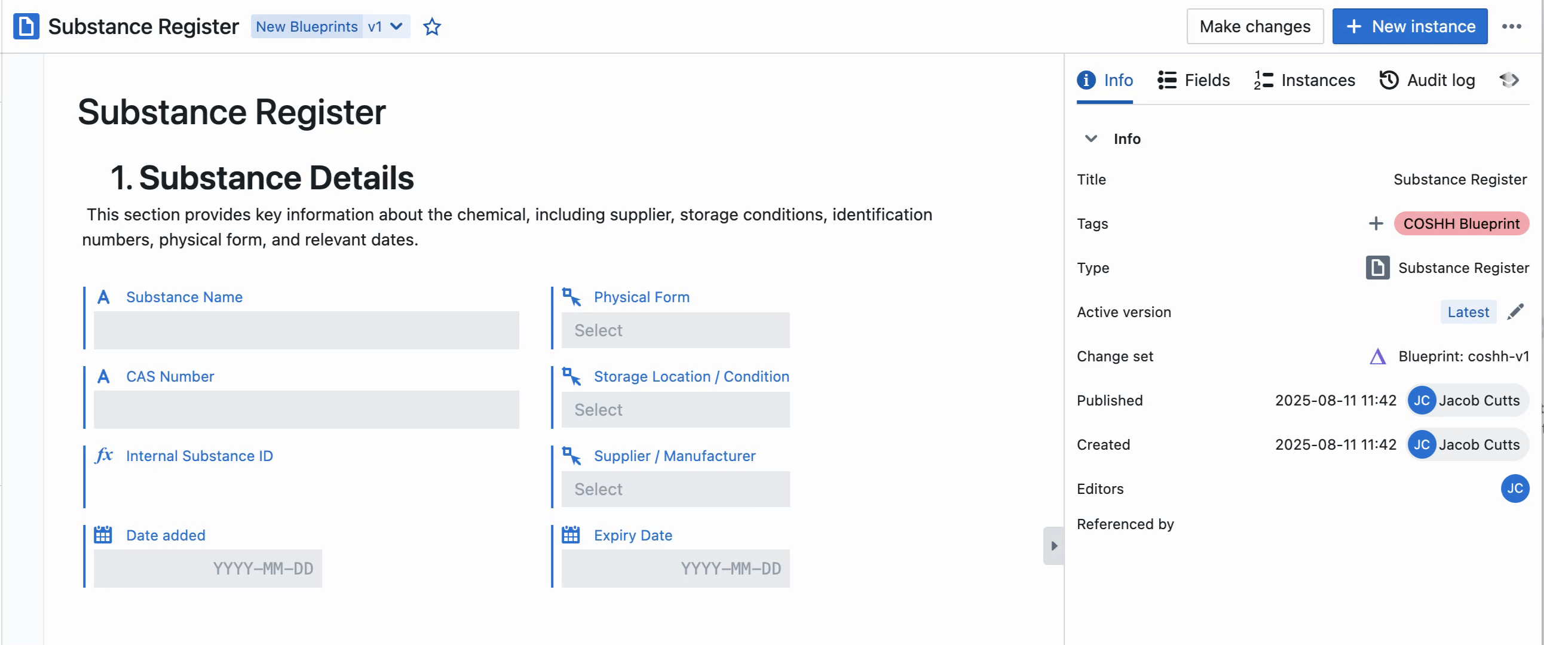Collapse the Info section chevron
Image resolution: width=1544 pixels, height=645 pixels.
point(1091,139)
